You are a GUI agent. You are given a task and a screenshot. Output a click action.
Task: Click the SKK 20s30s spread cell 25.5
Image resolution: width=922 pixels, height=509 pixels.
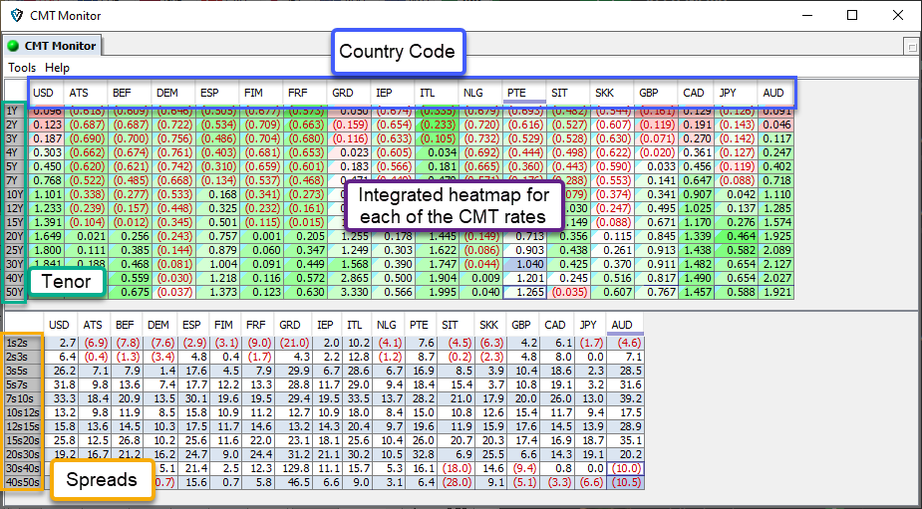pyautogui.click(x=489, y=454)
